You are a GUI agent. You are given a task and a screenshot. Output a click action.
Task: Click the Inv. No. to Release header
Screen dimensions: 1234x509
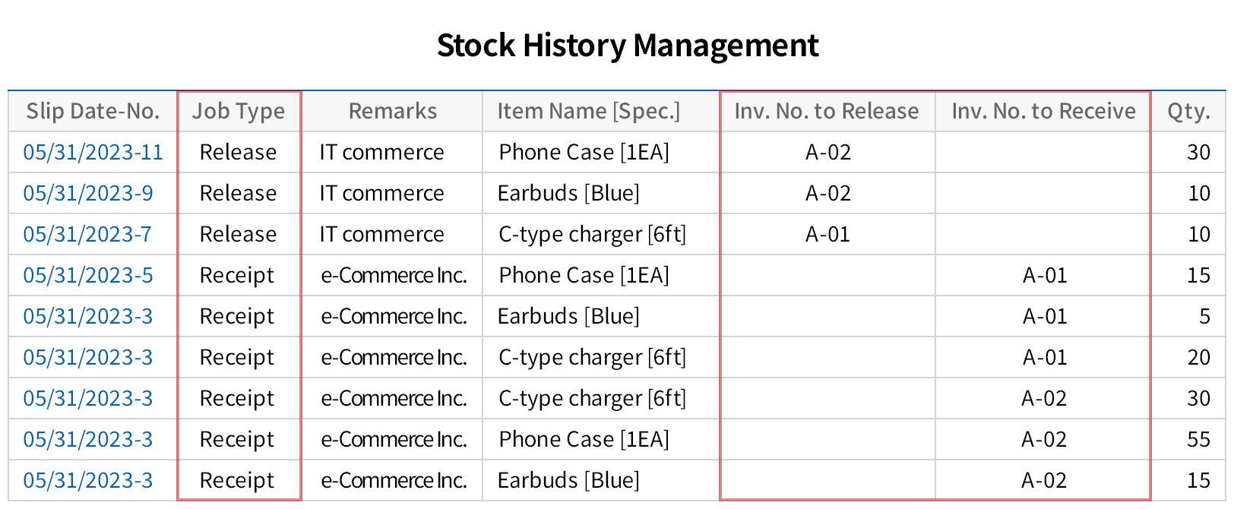point(826,111)
